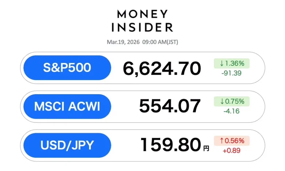Viewport: 285px width, 171px height.
Task: Click the Mar.19, 2026 date text
Action: [122, 42]
